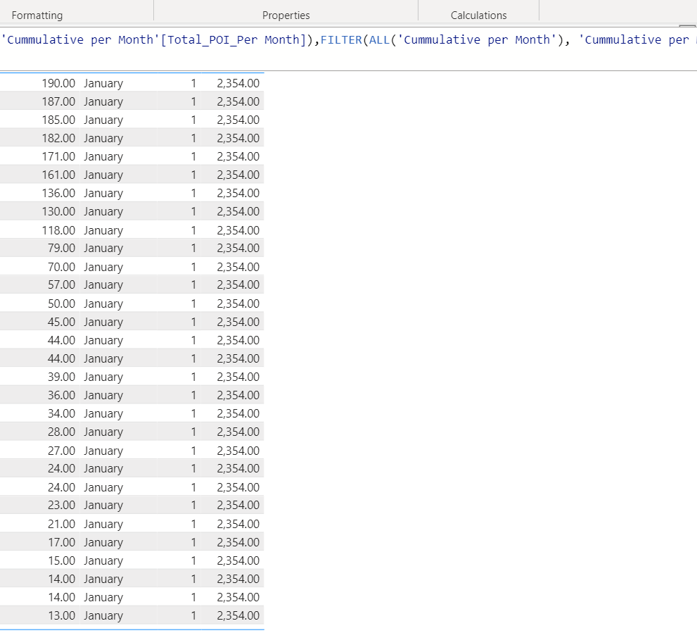
Task: Click January in the 13.00 row
Action: click(103, 616)
